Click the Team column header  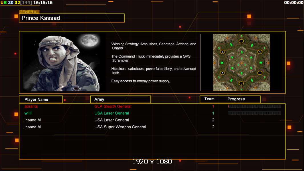point(209,99)
